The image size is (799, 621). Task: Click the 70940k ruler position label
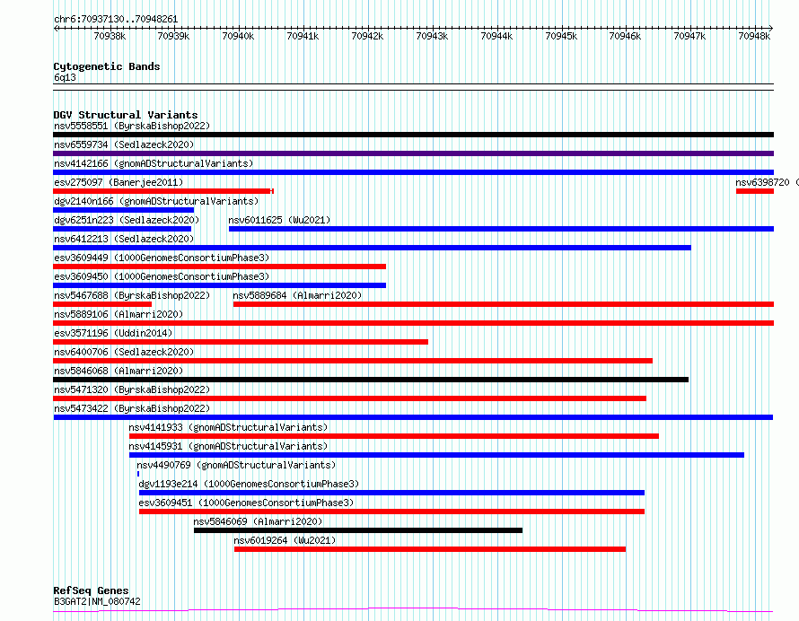pos(238,36)
